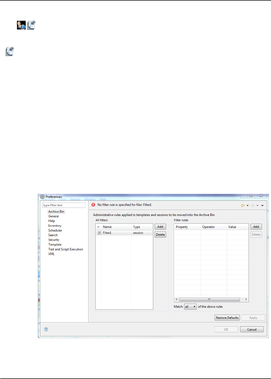Click the Preferences window globe icon
The image size is (271, 379).
tap(42, 197)
